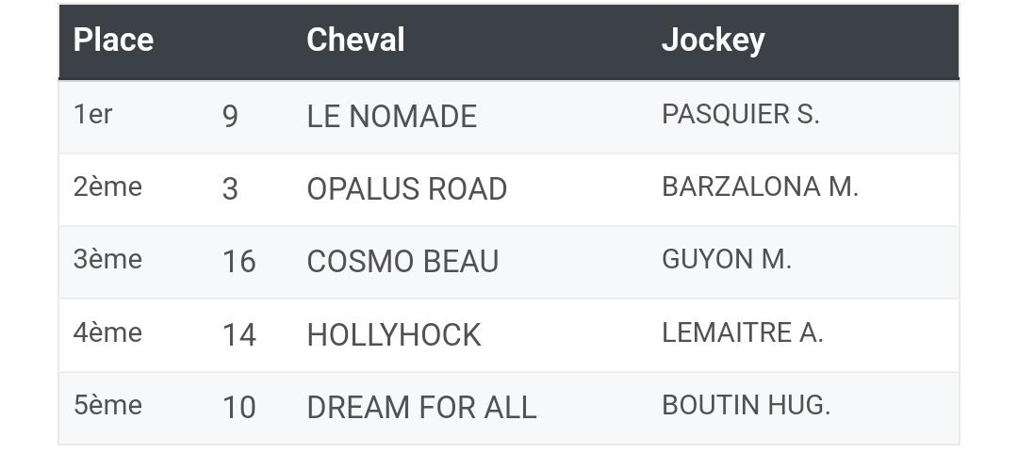Screen dimensions: 1018x453
Task: Select horse LE NOMADE
Action: 391,117
